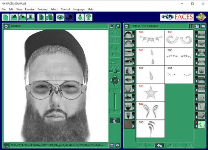Select the goatee feature thumbnail

pyautogui.click(x=128, y=116)
